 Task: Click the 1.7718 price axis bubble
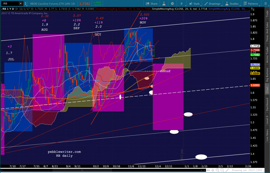(x=255, y=46)
